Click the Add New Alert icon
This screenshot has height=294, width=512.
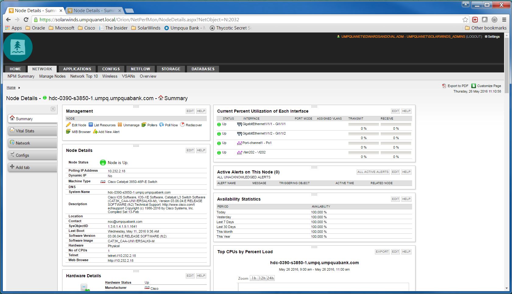pyautogui.click(x=95, y=131)
